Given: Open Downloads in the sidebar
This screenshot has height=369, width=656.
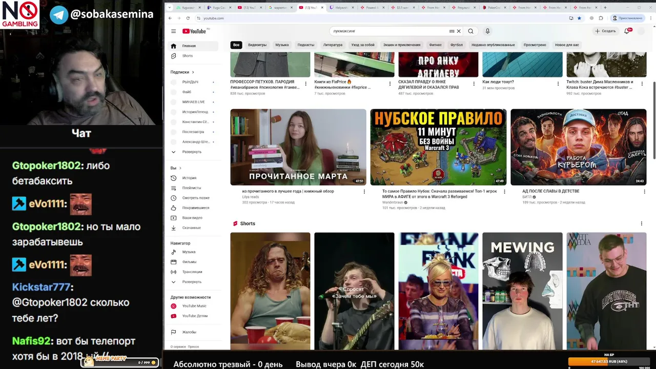Looking at the screenshot, I should (x=194, y=228).
